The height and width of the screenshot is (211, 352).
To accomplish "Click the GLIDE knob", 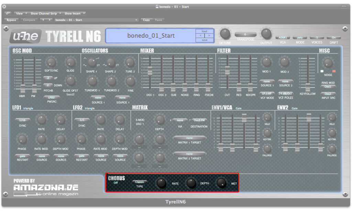I will pos(70,62).
